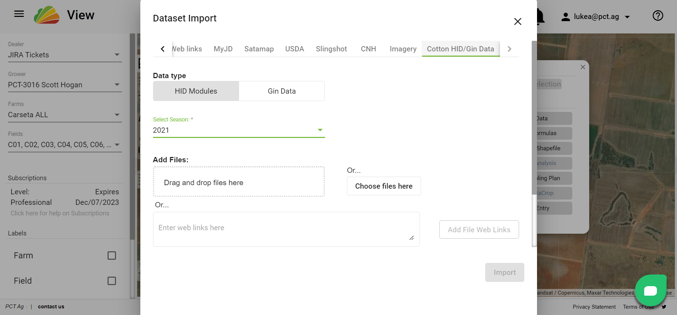Screen dimensions: 677x315
Task: Switch to the Satamap tab
Action: tap(259, 49)
